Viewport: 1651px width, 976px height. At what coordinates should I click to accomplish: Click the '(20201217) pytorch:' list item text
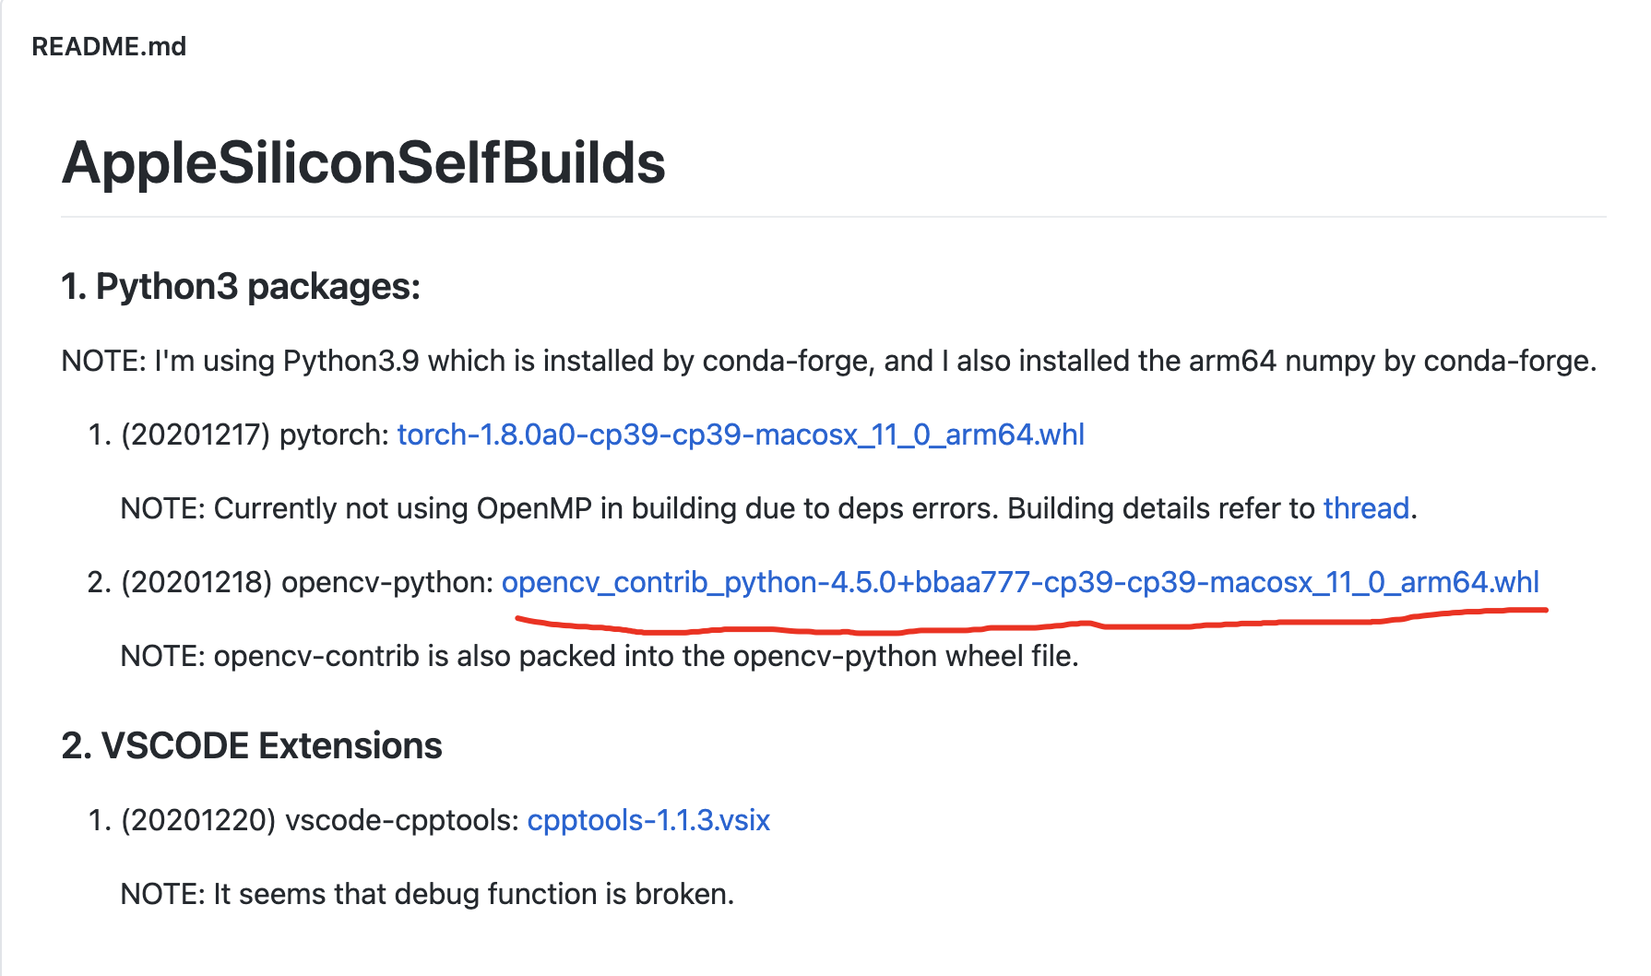[x=255, y=434]
